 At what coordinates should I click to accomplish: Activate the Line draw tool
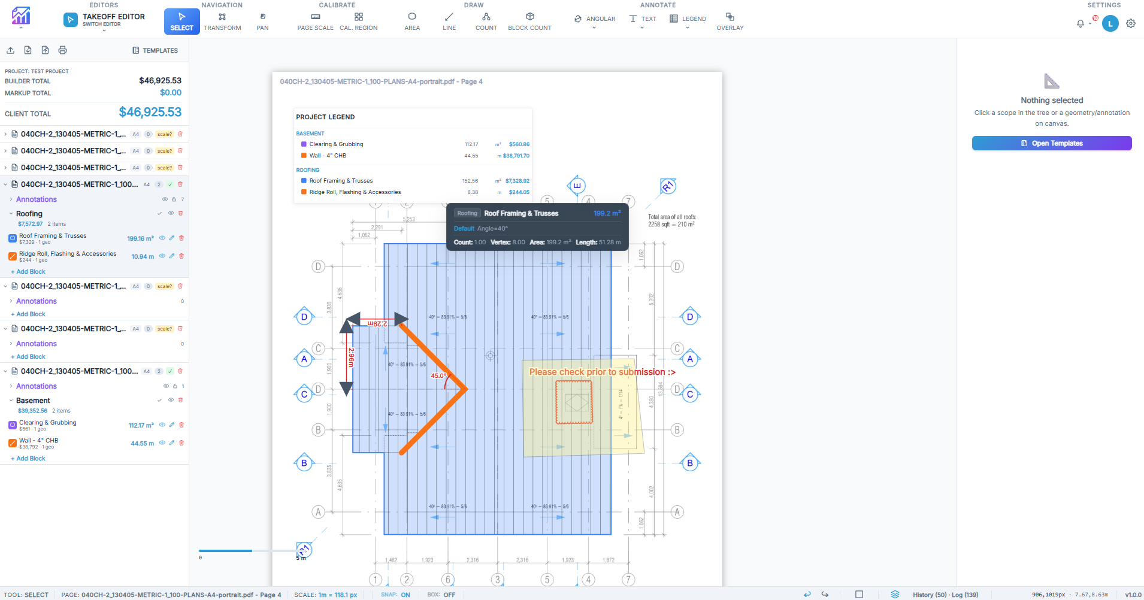point(449,21)
